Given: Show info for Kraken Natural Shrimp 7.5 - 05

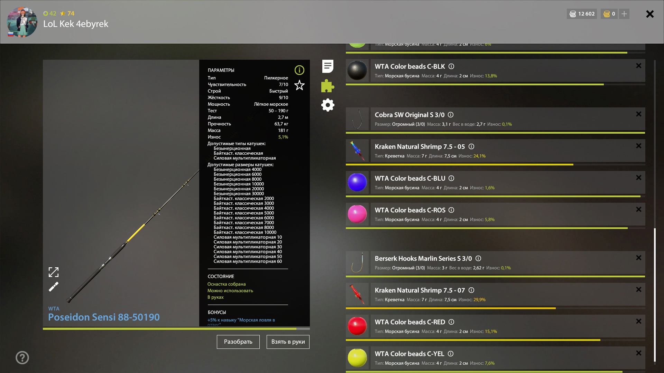Looking at the screenshot, I should (x=471, y=146).
